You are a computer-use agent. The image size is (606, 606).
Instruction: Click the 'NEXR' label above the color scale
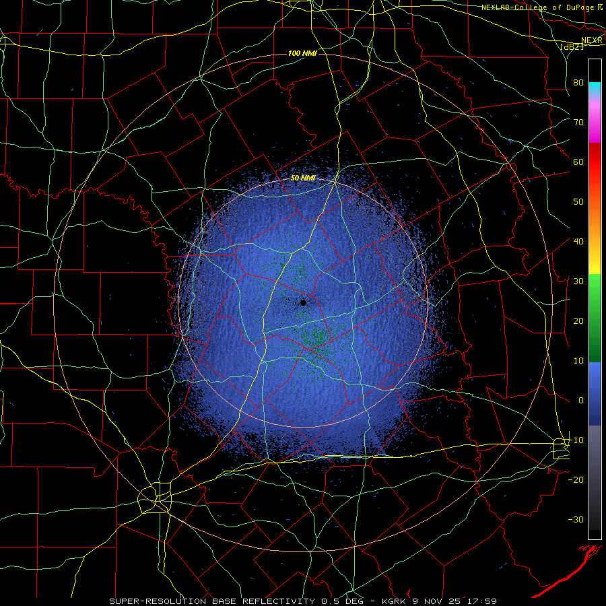point(592,40)
